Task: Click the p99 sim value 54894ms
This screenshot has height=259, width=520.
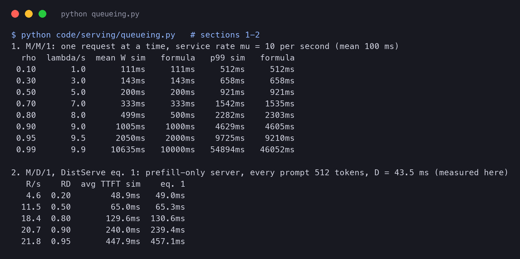Action: (227, 150)
